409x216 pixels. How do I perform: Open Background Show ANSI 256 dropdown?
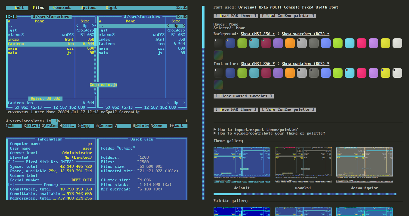click(x=258, y=34)
